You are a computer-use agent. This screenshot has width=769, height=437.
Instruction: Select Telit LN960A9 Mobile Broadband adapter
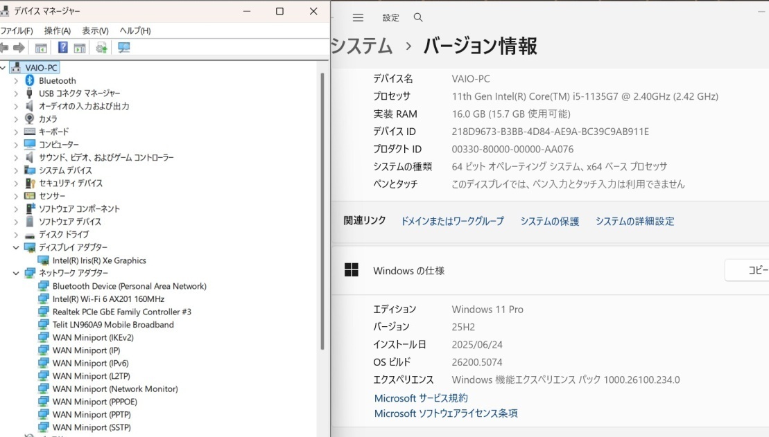[113, 325]
